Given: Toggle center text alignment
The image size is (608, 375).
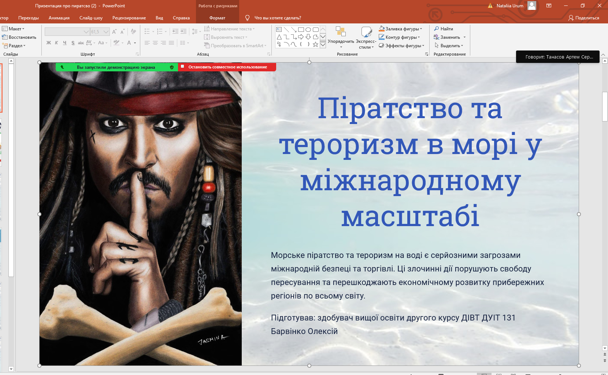Looking at the screenshot, I should pos(155,43).
